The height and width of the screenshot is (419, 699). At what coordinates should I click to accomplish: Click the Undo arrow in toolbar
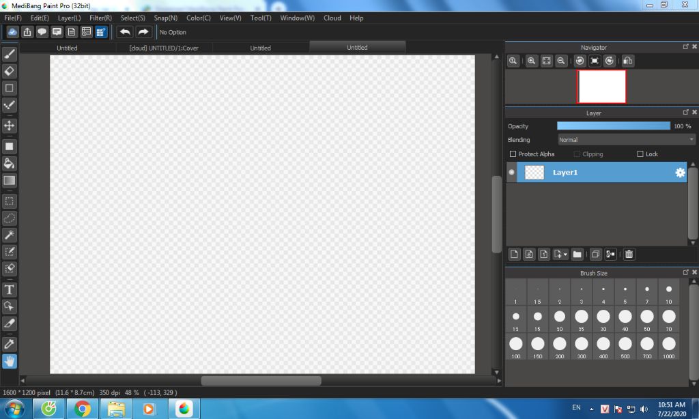click(125, 32)
